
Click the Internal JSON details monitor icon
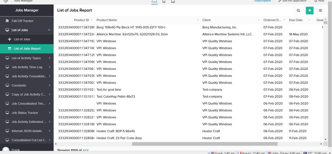click(x=7, y=131)
